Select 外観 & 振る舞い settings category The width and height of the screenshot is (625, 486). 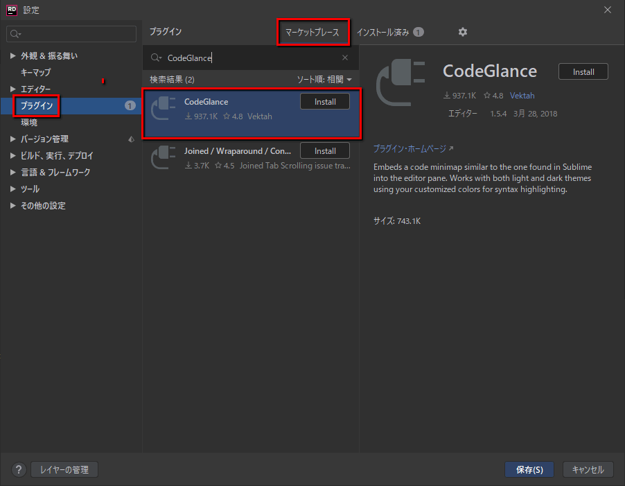click(49, 56)
